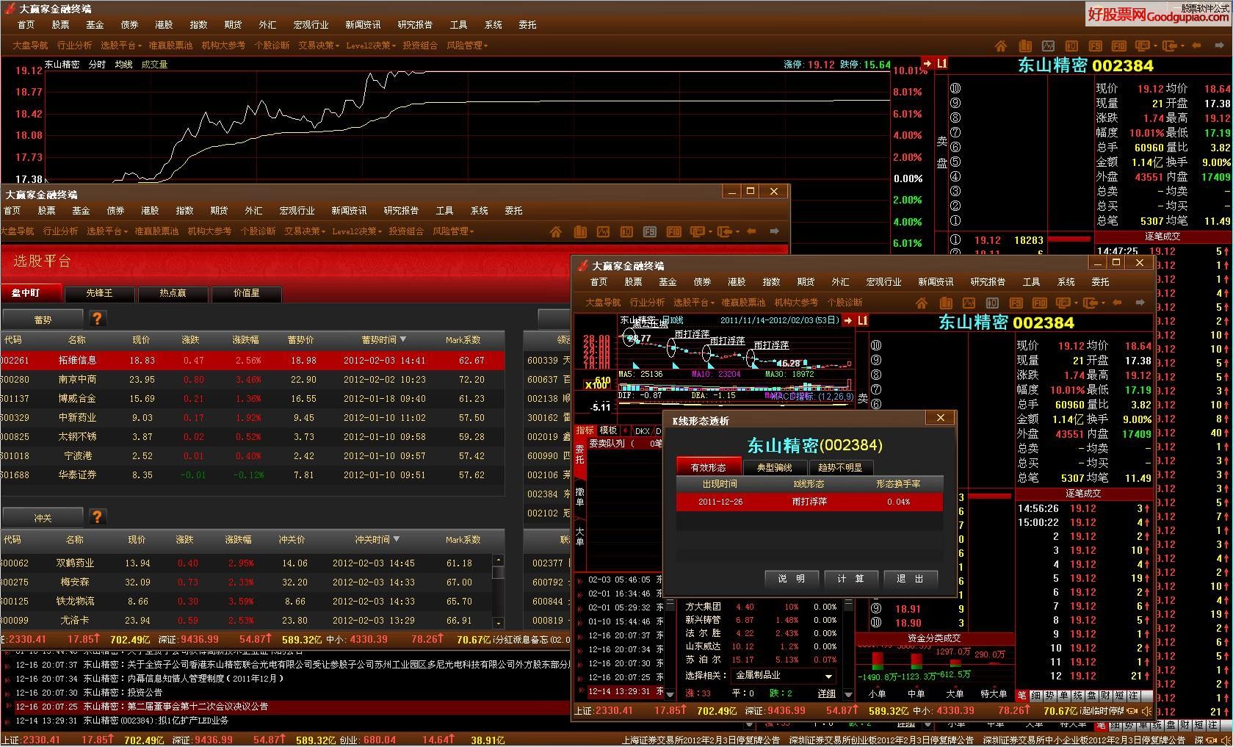Toggle 细 view tab in front window bottom row
This screenshot has width=1233, height=747.
tap(1036, 696)
